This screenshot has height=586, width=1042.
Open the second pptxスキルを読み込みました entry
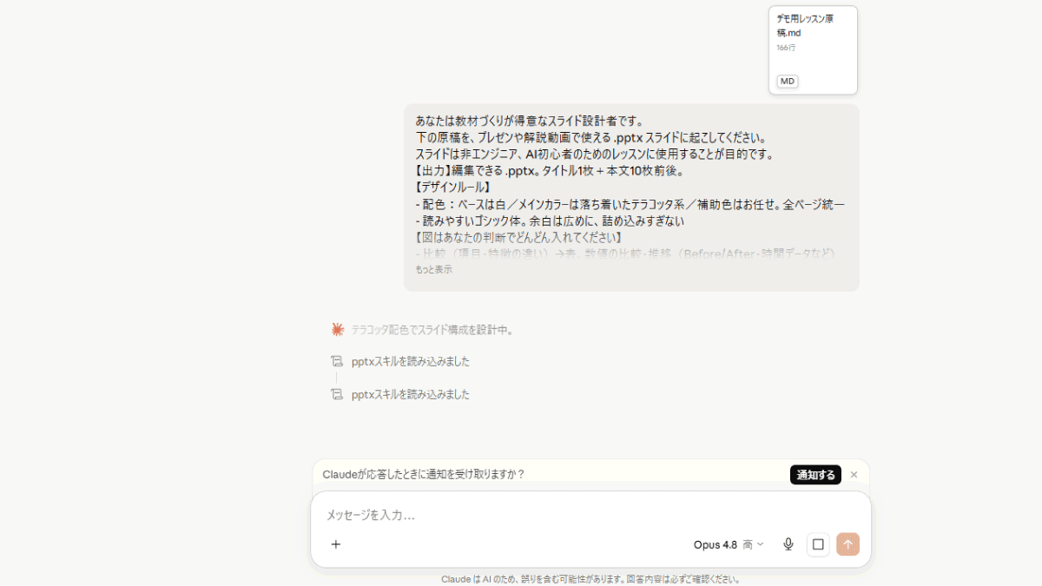pyautogui.click(x=411, y=394)
